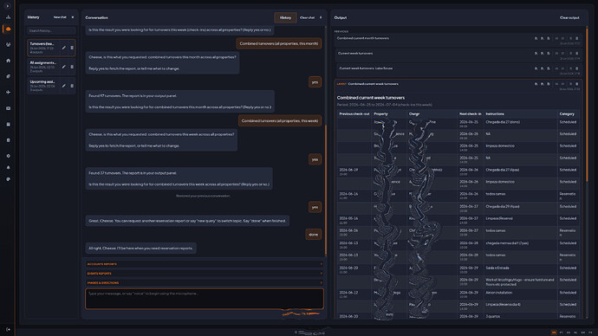Viewport: 598px width, 336px height.
Task: Select the highlighted EN language option
Action: pos(554,333)
